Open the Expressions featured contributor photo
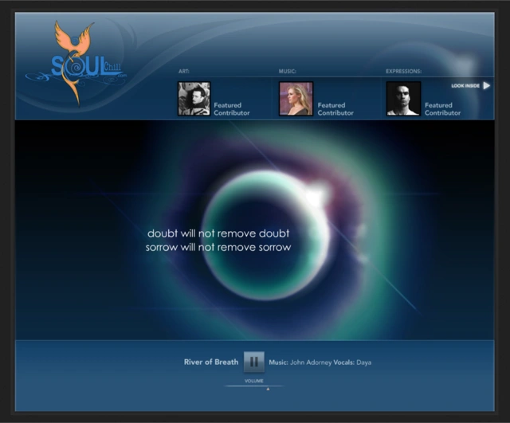 pos(402,99)
